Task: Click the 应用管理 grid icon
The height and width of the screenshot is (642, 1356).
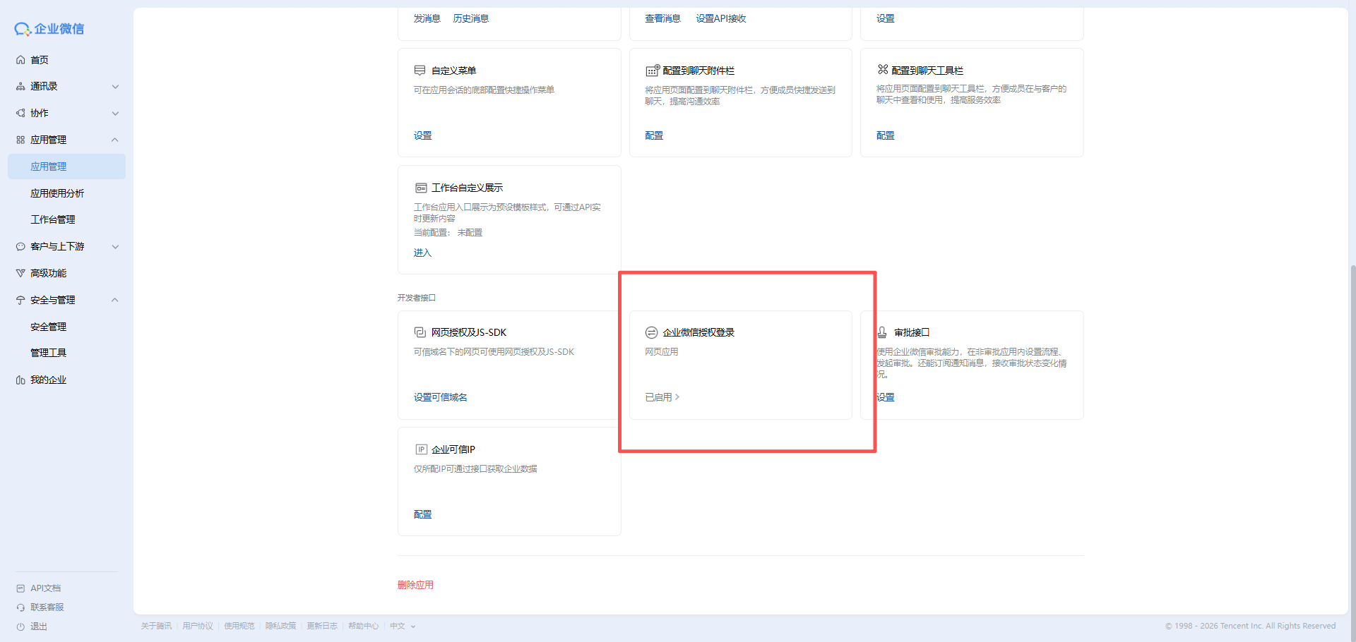Action: (x=20, y=140)
